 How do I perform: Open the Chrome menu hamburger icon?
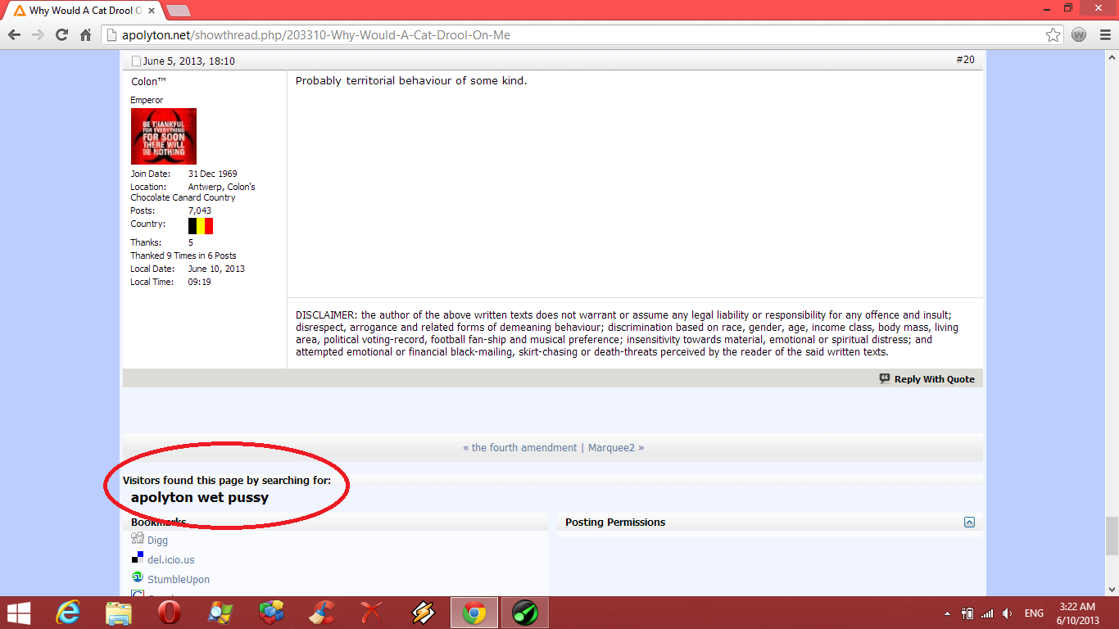point(1104,35)
